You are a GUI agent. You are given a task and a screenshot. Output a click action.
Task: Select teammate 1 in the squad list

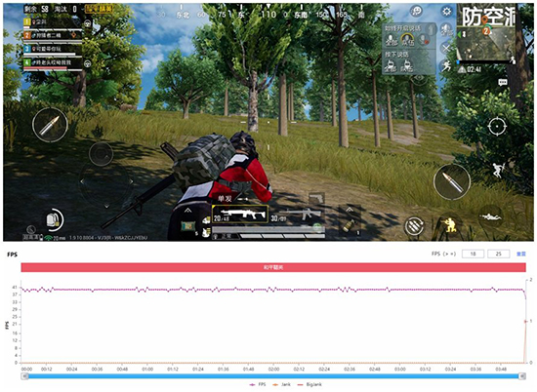pyautogui.click(x=52, y=23)
